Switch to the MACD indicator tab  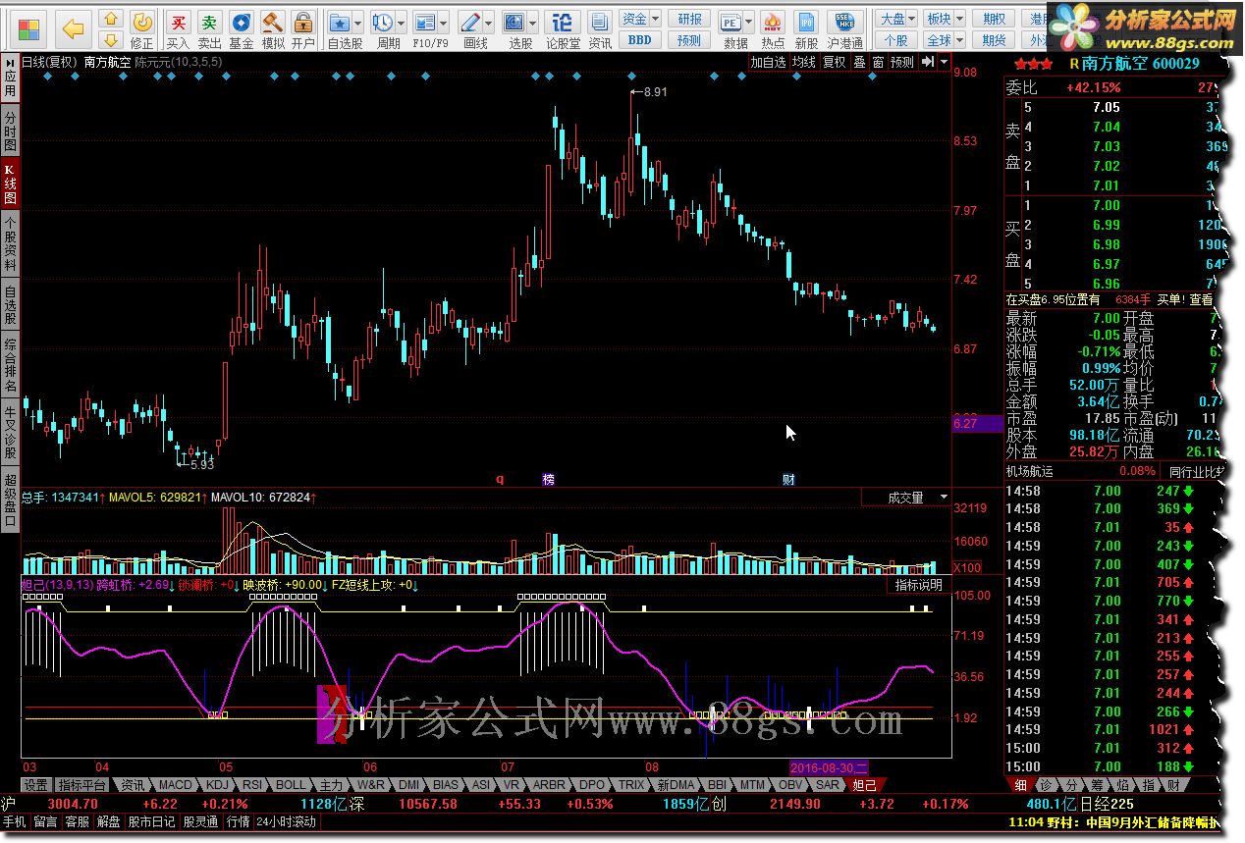[177, 785]
